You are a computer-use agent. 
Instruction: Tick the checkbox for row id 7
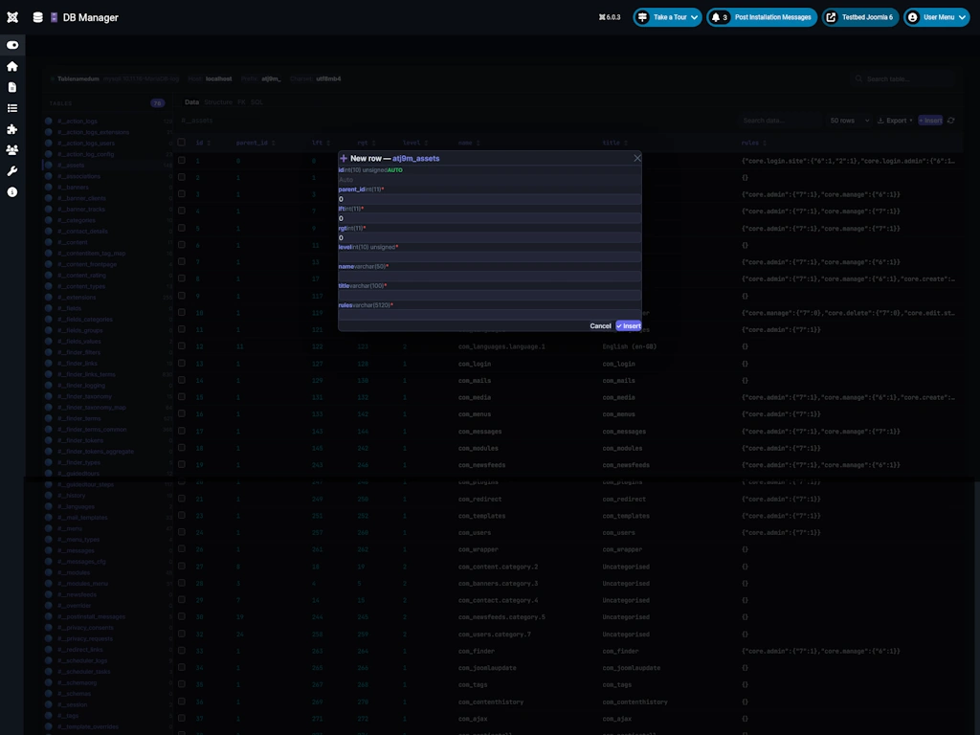click(182, 262)
